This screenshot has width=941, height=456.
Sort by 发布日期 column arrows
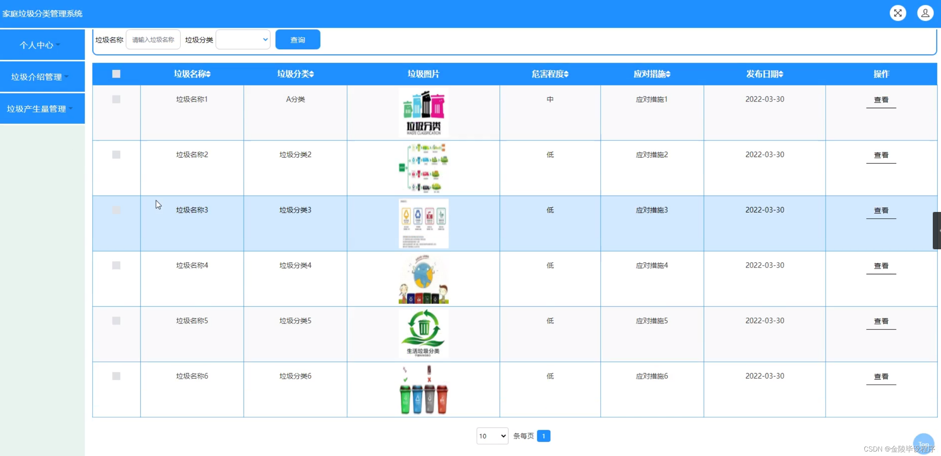pos(781,74)
